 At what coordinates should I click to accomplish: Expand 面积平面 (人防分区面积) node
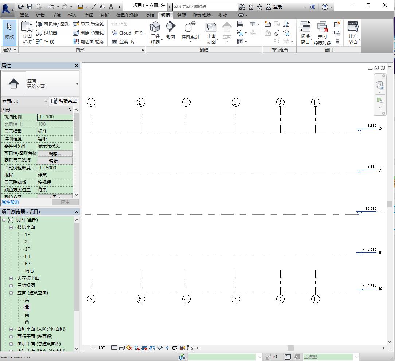click(x=11, y=329)
